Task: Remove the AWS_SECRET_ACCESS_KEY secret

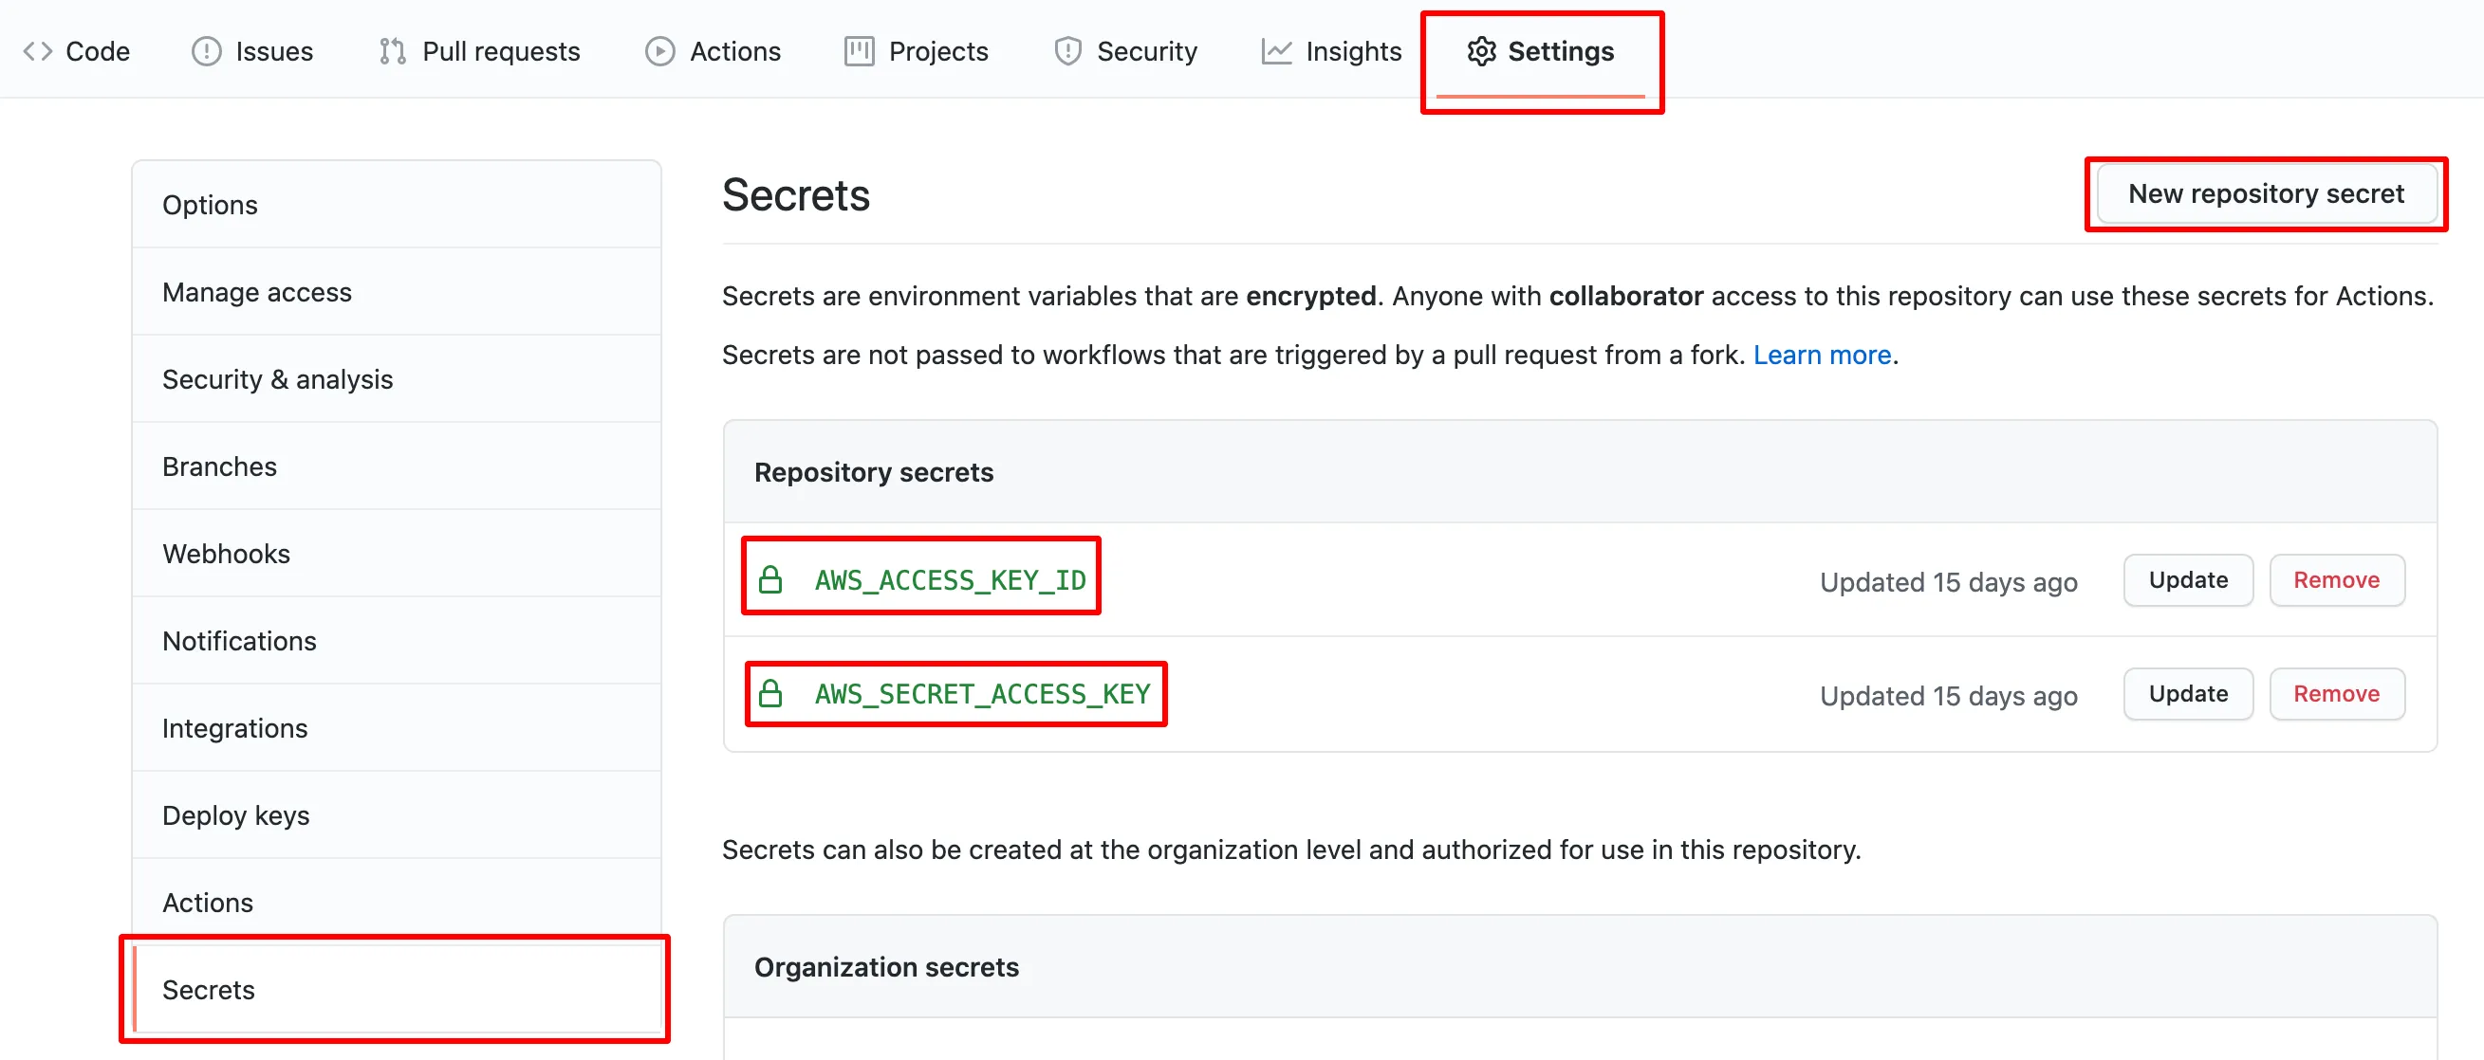Action: click(x=2337, y=694)
